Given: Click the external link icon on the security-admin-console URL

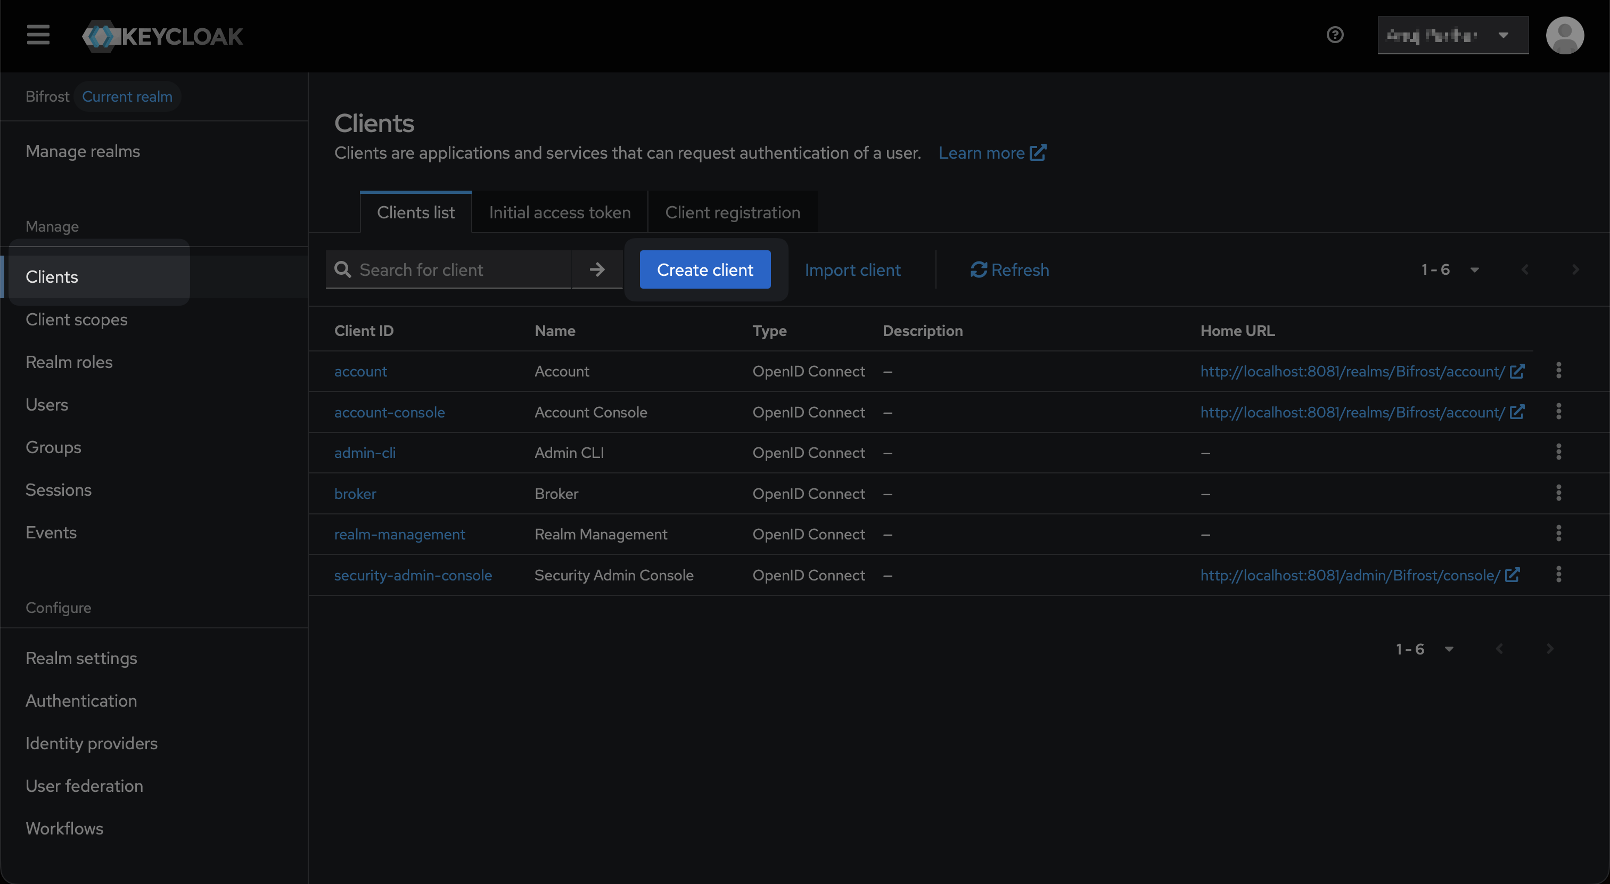Looking at the screenshot, I should point(1512,575).
